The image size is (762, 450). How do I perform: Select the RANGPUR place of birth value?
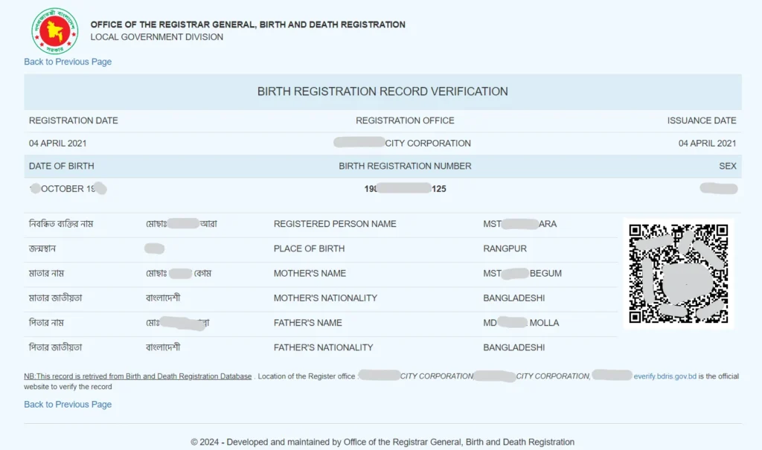505,248
